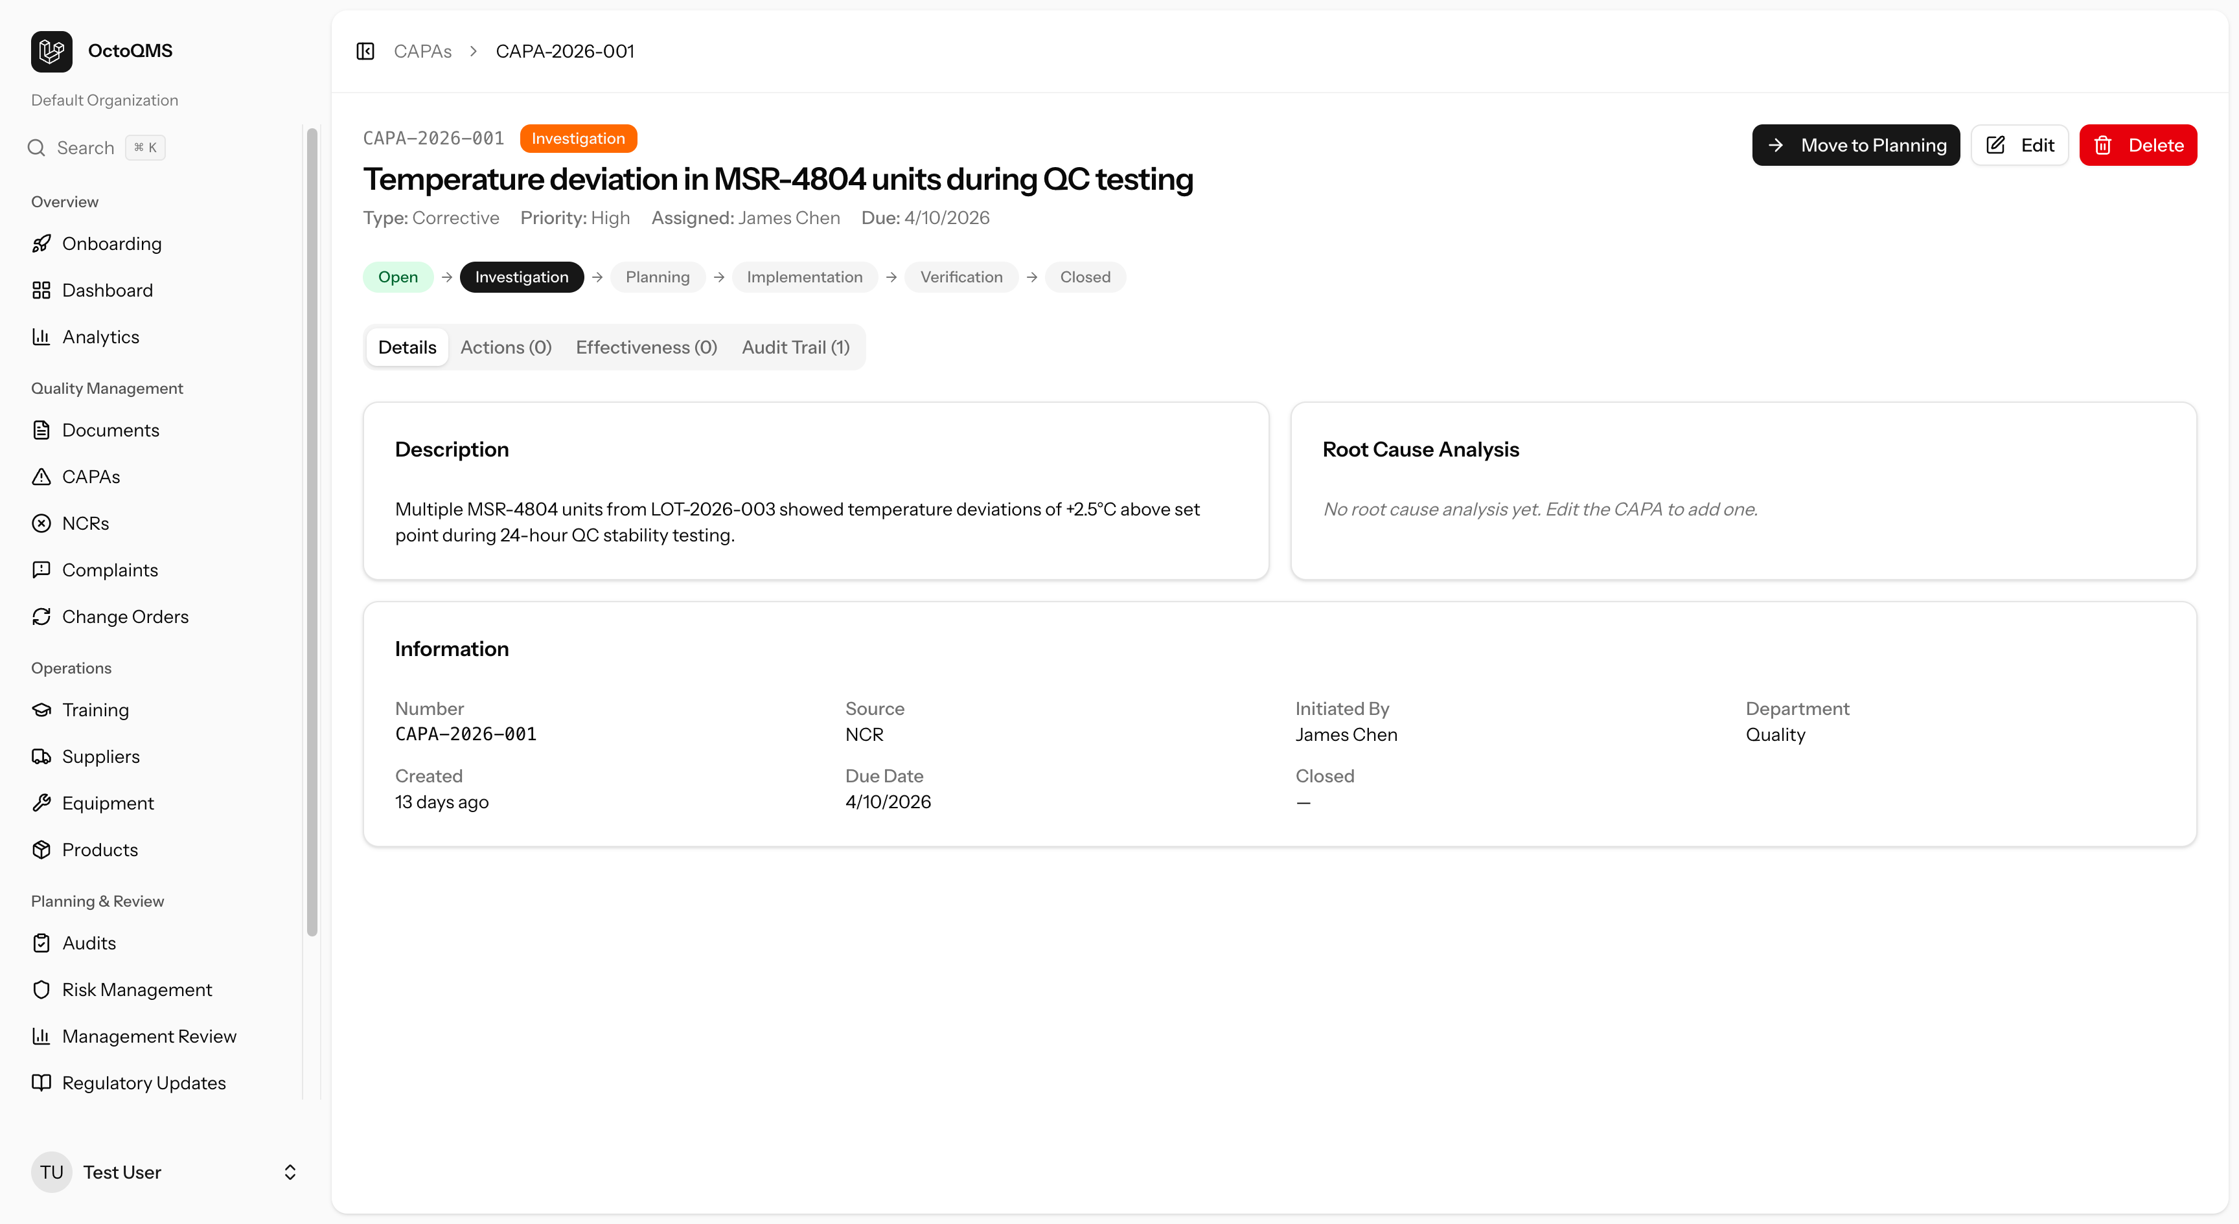
Task: Switch to the Details tab
Action: click(x=407, y=348)
